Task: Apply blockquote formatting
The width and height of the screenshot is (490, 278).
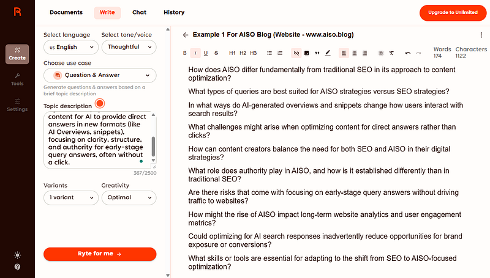Action: click(317, 53)
